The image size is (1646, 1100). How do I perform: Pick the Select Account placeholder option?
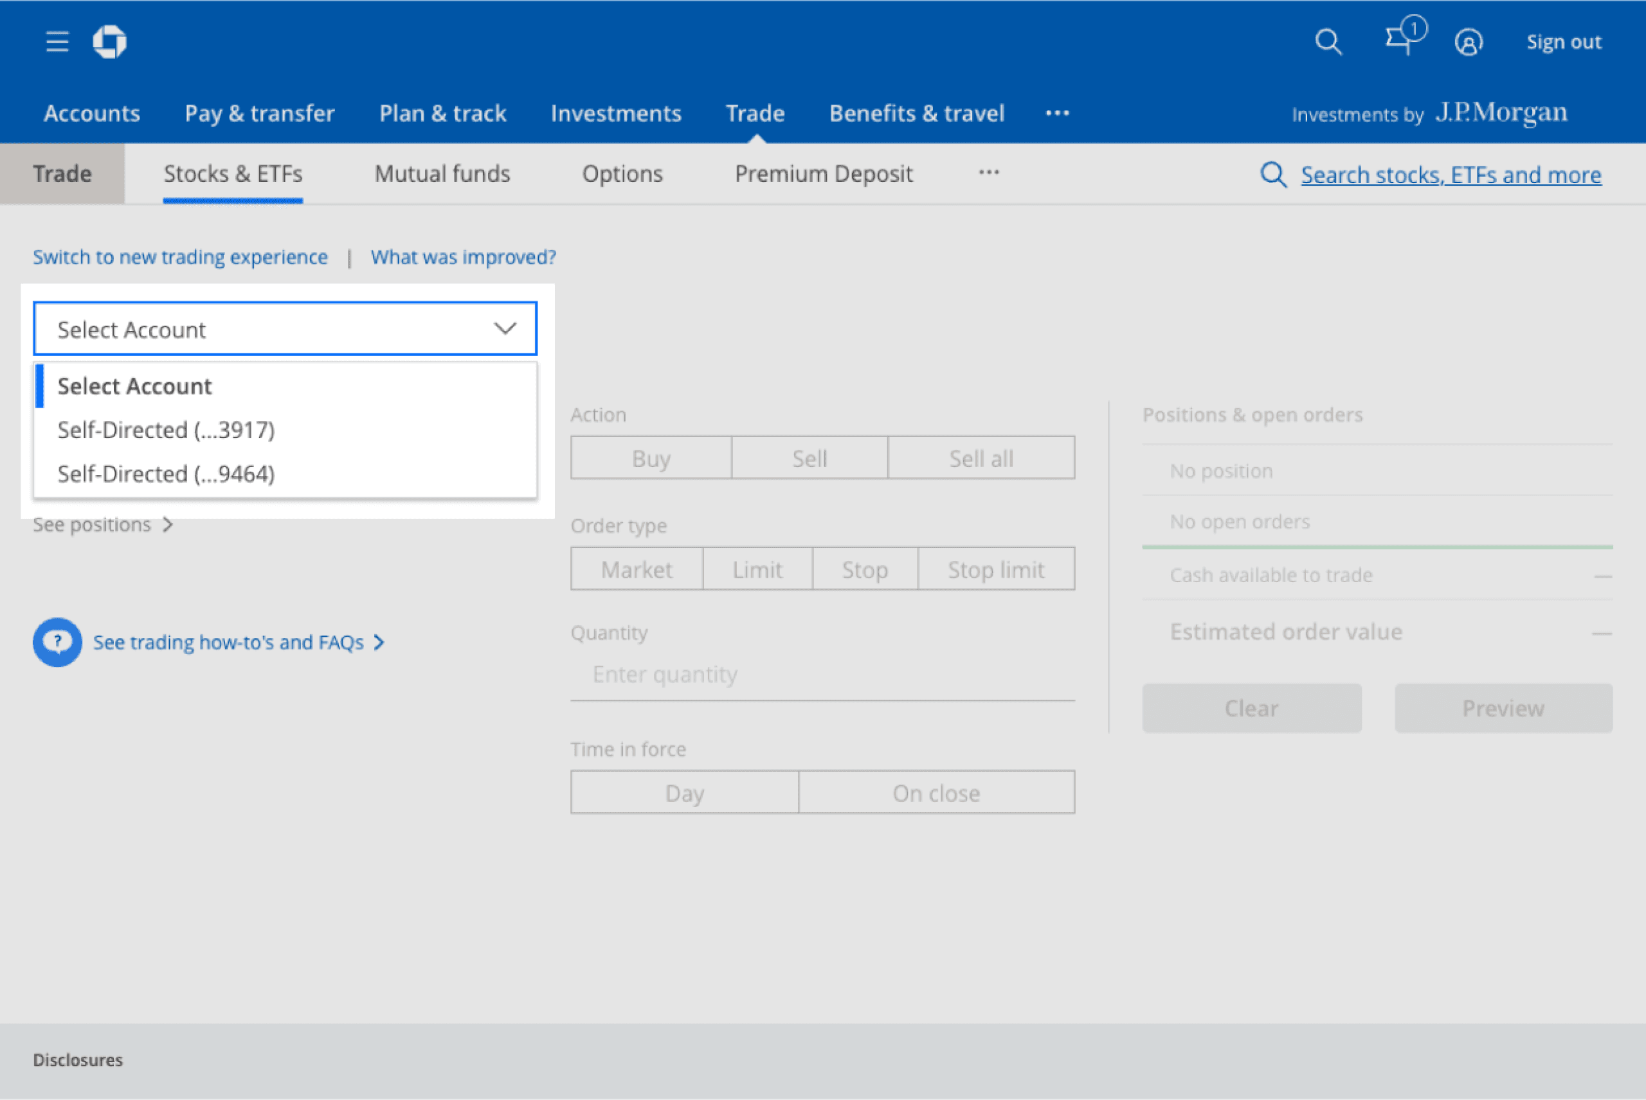[x=285, y=386]
